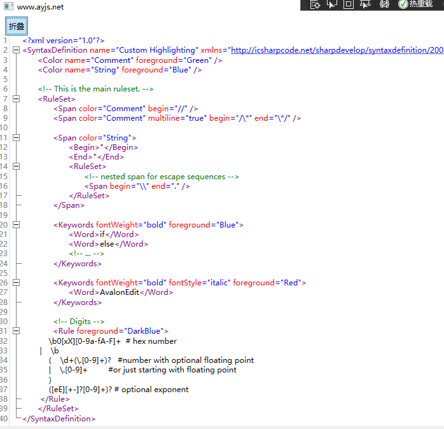Image resolution: width=444 pixels, height=429 pixels.
Task: Open Live Visual Tree from debug toolbar
Action: (x=315, y=4)
